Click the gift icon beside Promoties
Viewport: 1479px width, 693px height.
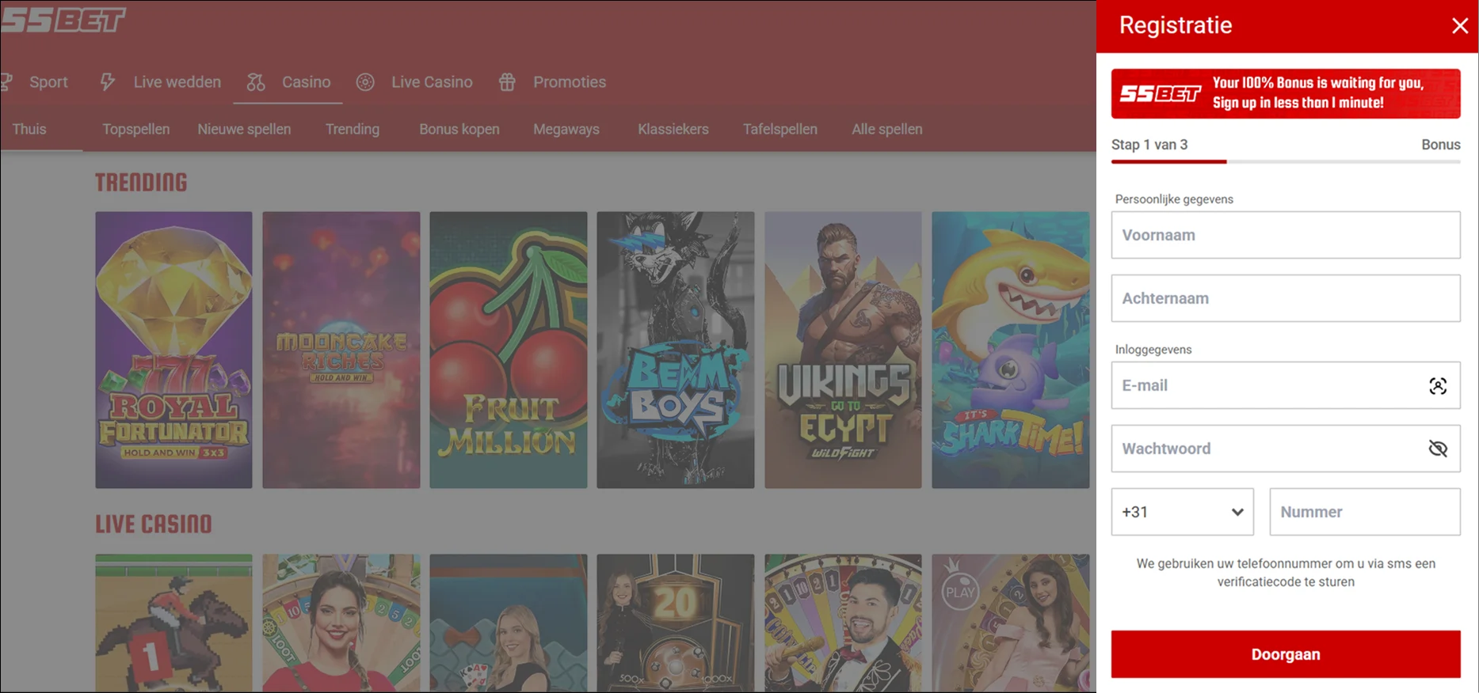point(507,81)
